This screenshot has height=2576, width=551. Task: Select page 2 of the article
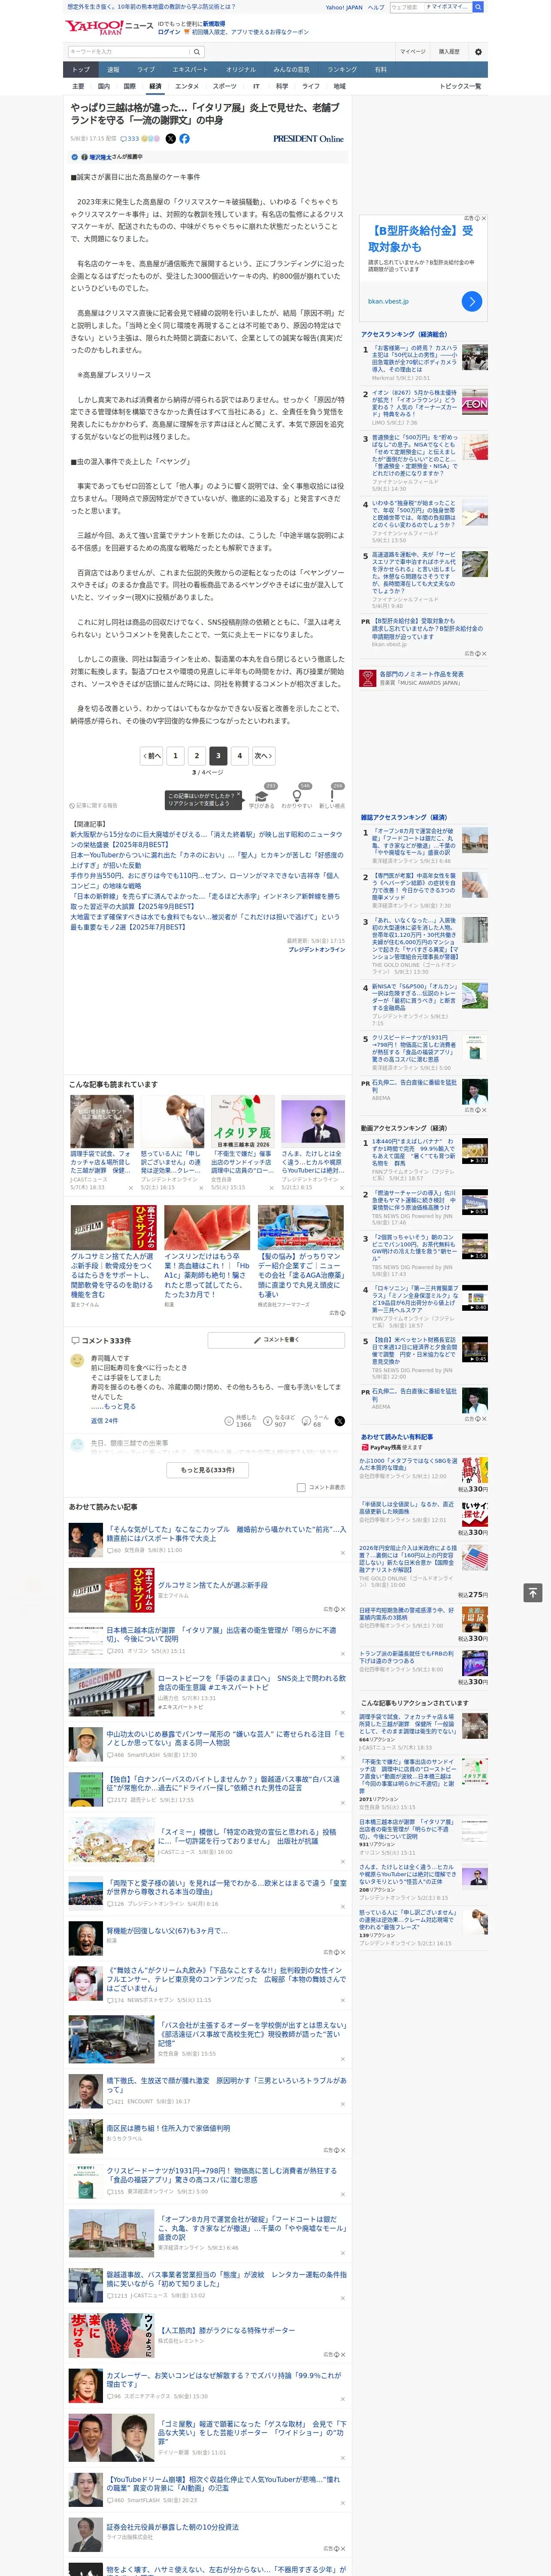[x=197, y=756]
